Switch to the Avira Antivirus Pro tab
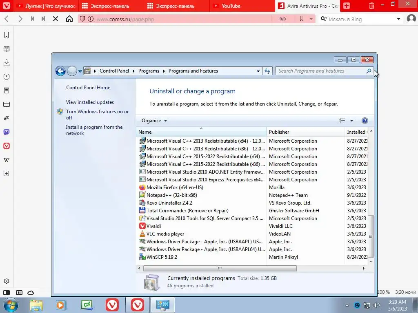Viewport: 418px width, 313px height. (x=308, y=6)
